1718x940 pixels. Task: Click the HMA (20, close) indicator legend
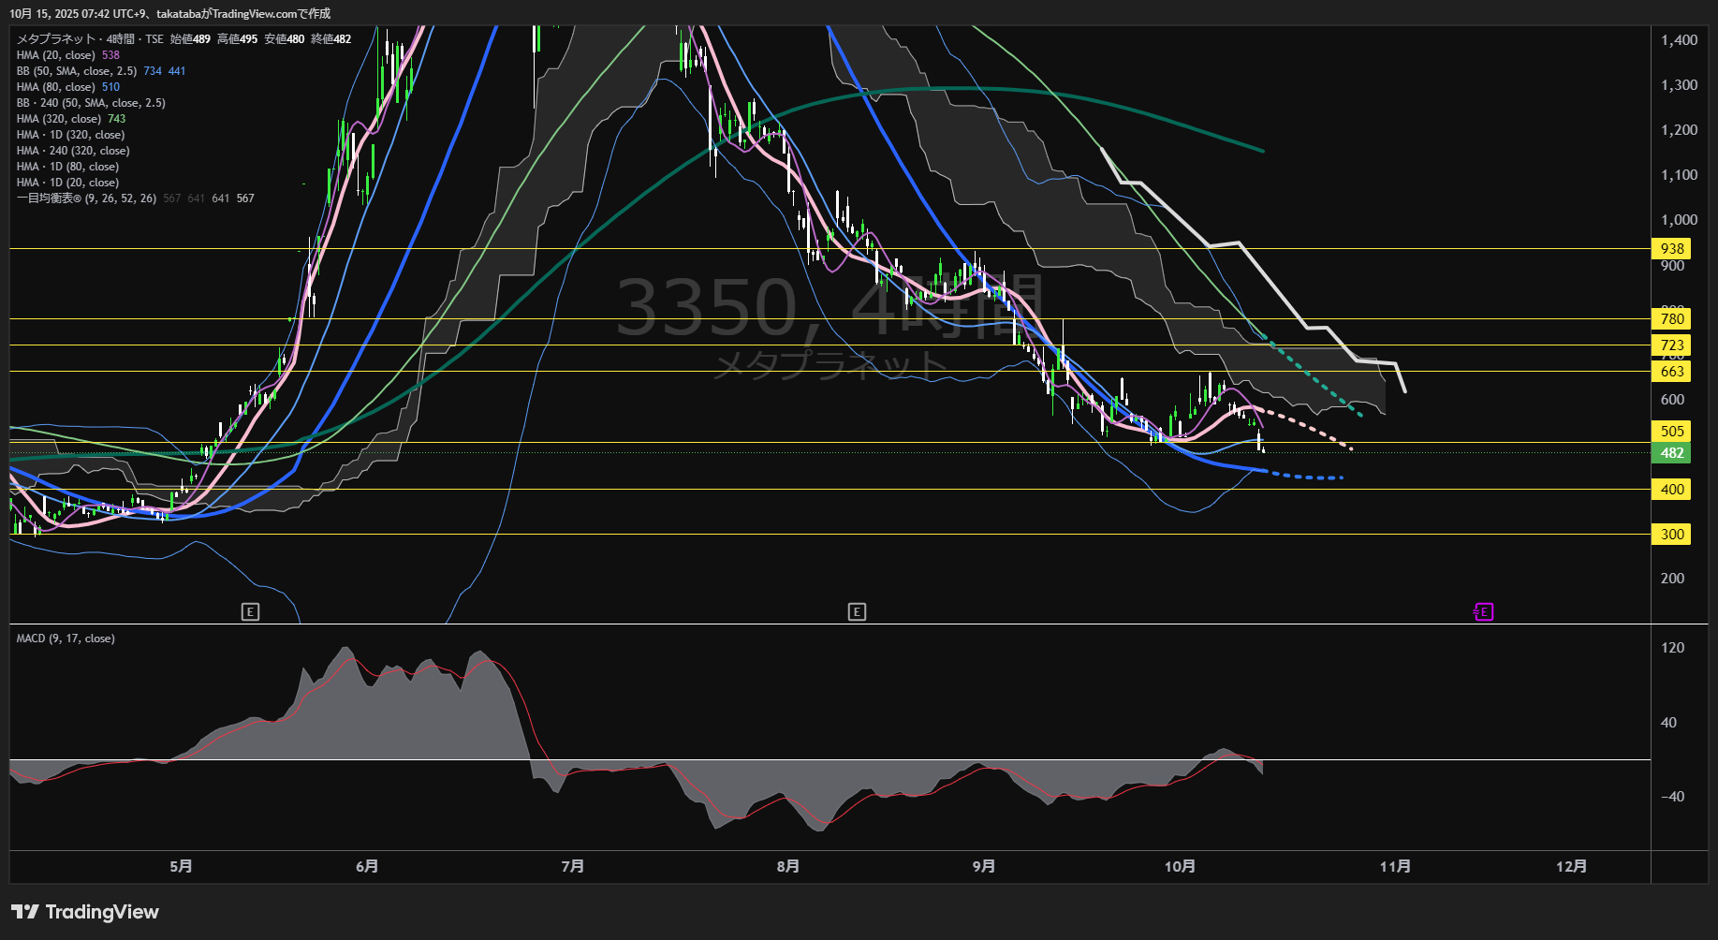click(56, 55)
